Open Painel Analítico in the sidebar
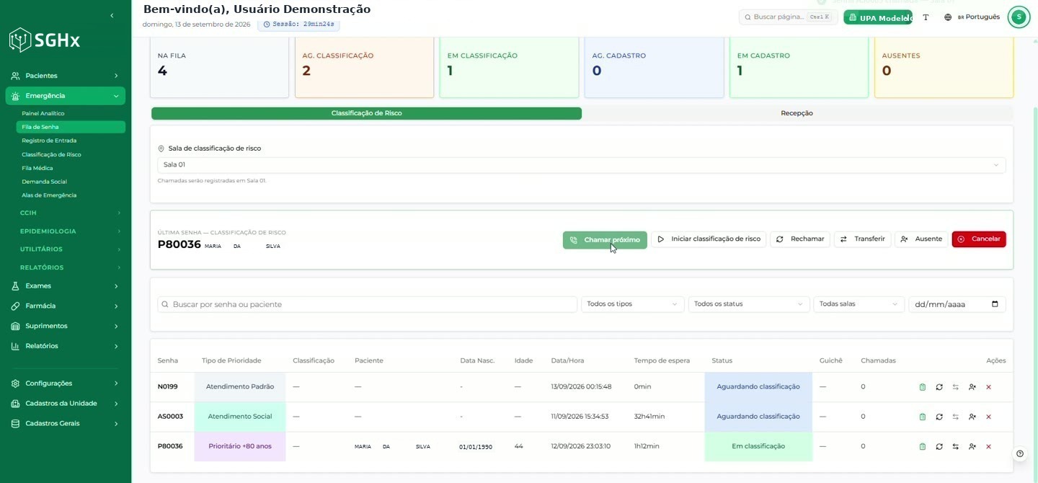The width and height of the screenshot is (1038, 483). click(x=43, y=113)
